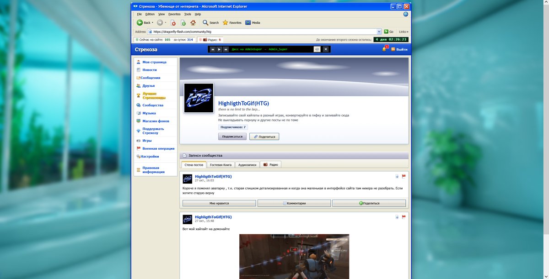Go back using the Back button

(x=144, y=22)
